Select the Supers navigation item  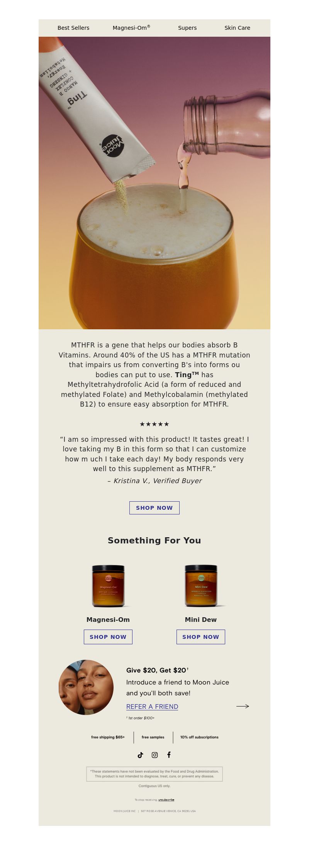(x=187, y=28)
